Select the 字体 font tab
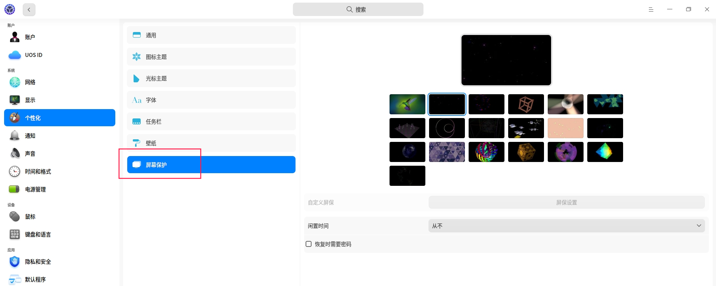Image resolution: width=716 pixels, height=286 pixels. tap(211, 100)
